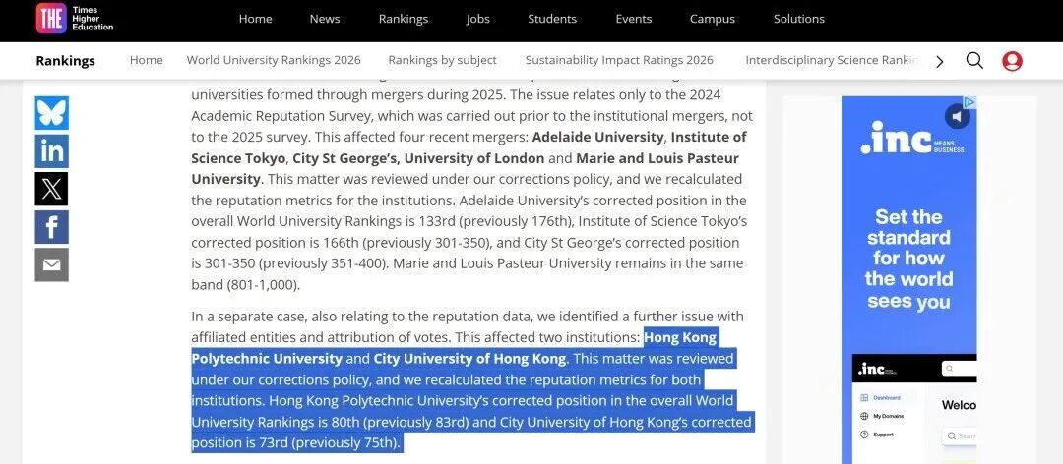Open World University Rankings 2026
Viewport: 1063px width, 464px height.
(274, 60)
